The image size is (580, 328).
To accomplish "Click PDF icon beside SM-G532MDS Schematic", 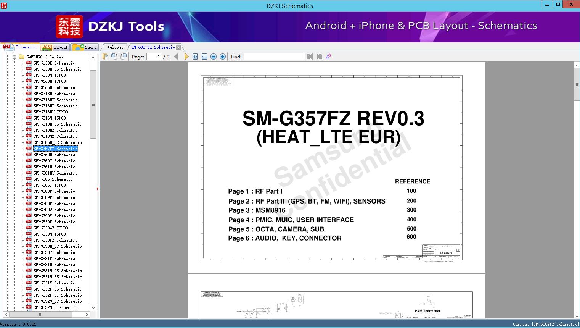I will click(29, 307).
